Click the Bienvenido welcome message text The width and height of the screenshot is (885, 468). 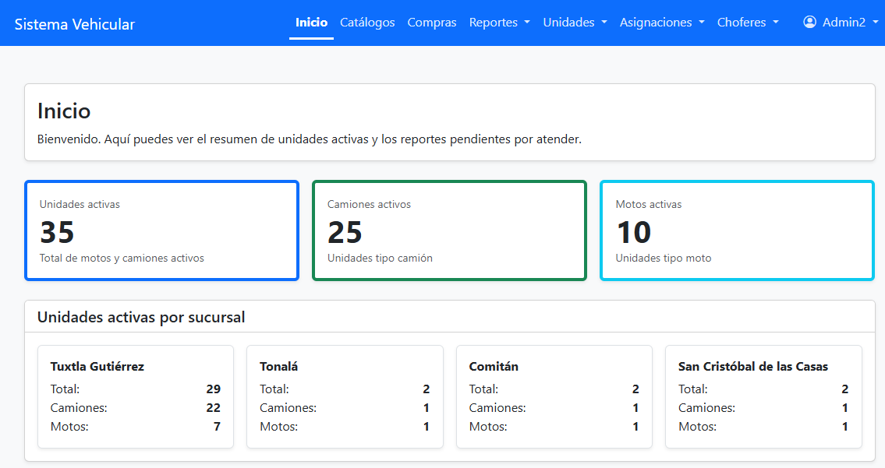(310, 139)
